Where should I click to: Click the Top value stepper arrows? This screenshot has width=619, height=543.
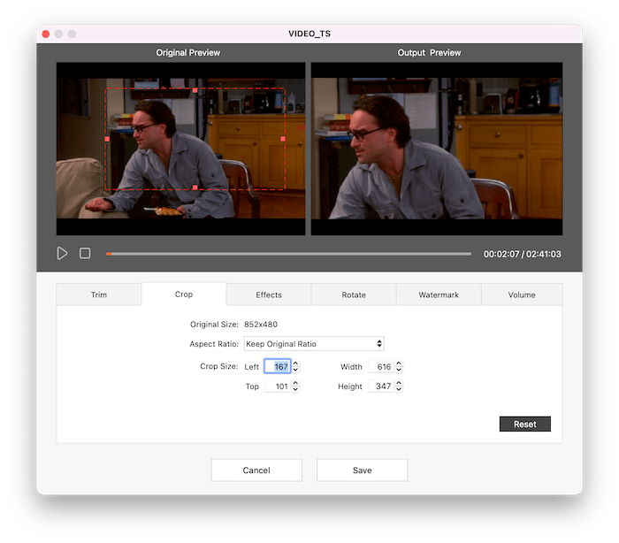tap(295, 386)
